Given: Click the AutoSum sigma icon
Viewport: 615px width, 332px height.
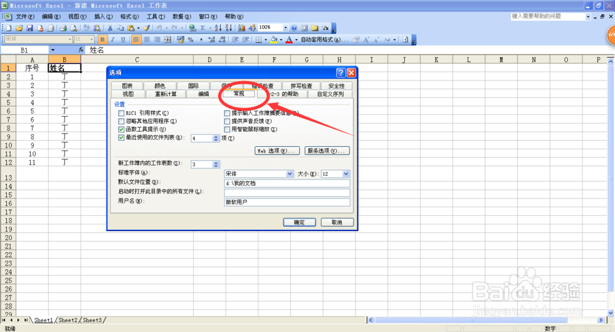Looking at the screenshot, I should 203,28.
